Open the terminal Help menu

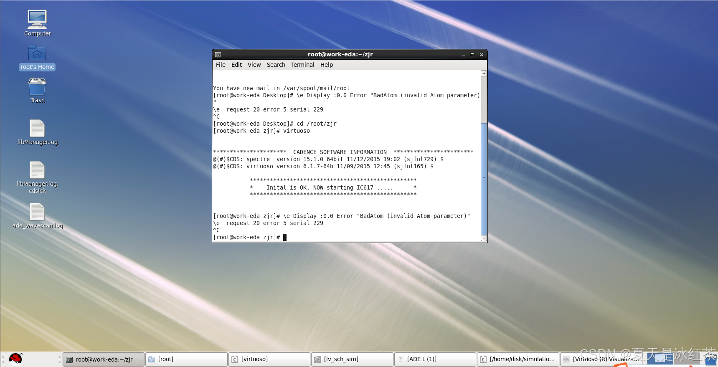click(x=327, y=65)
